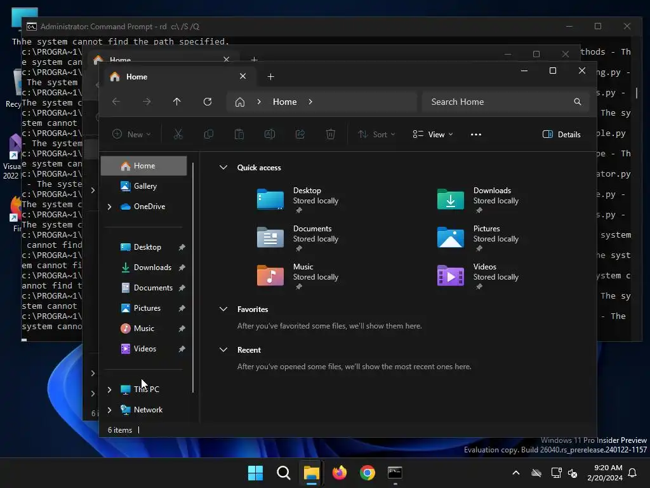Unpin Desktop via its sidebar pin icon
This screenshot has height=488, width=650.
pos(182,247)
